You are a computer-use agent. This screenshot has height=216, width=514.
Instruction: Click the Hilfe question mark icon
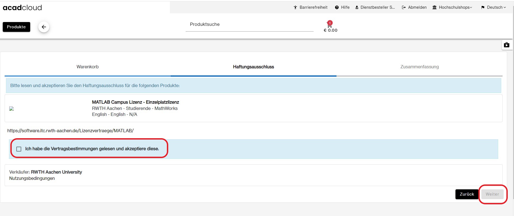point(337,7)
